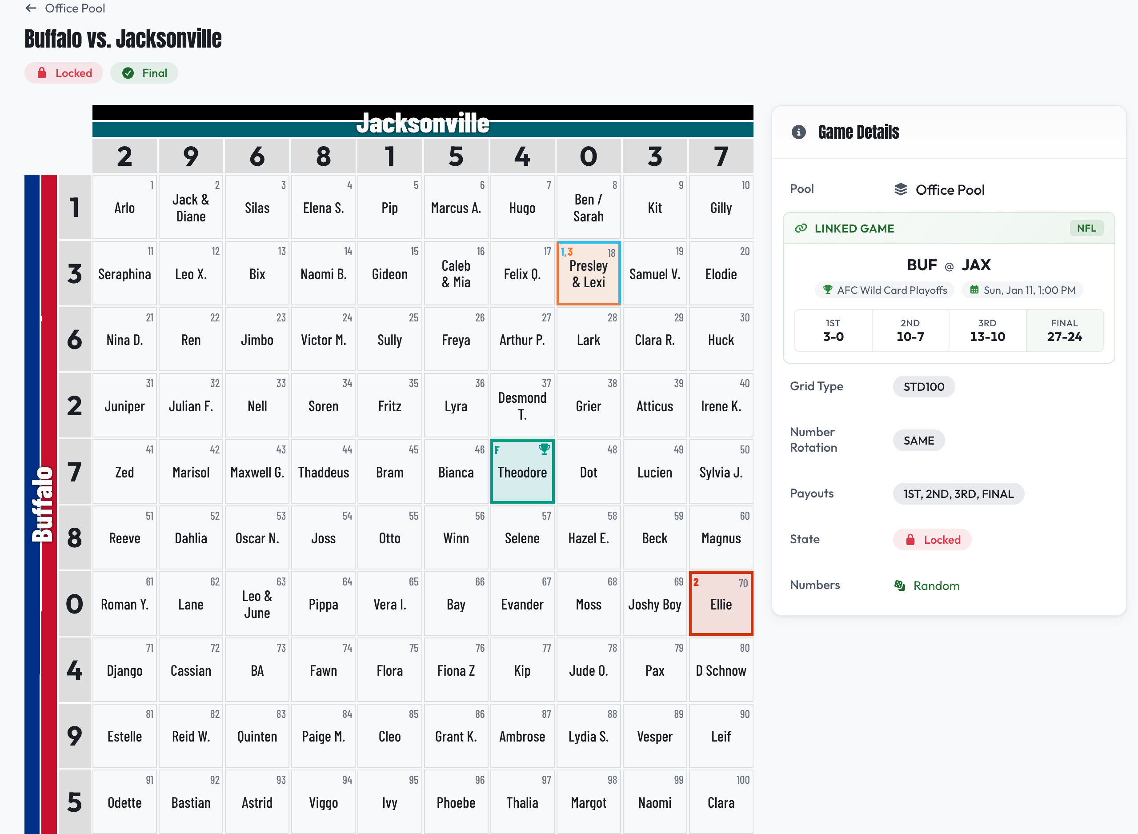Click the dice icon next to Random
The width and height of the screenshot is (1138, 834).
900,585
